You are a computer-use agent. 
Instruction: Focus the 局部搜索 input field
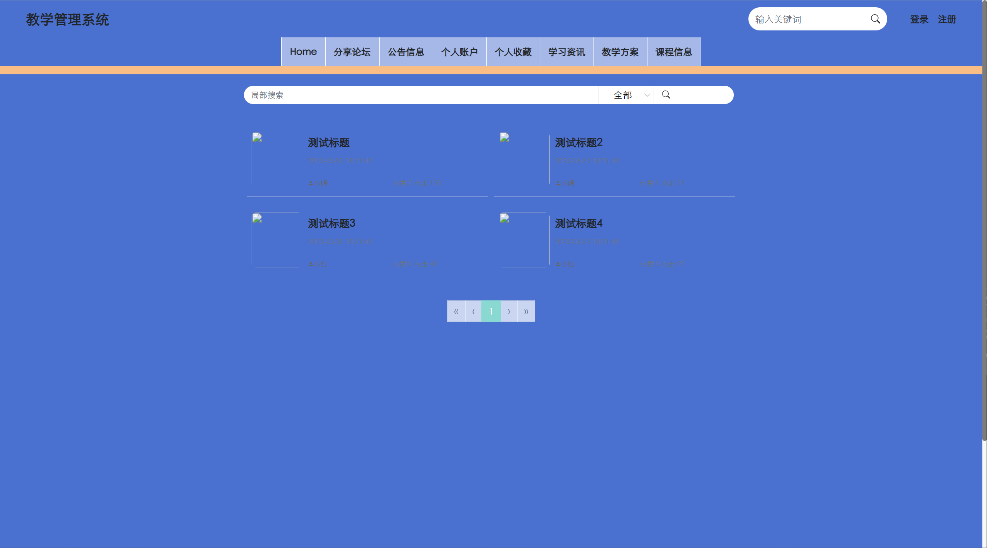[x=420, y=95]
